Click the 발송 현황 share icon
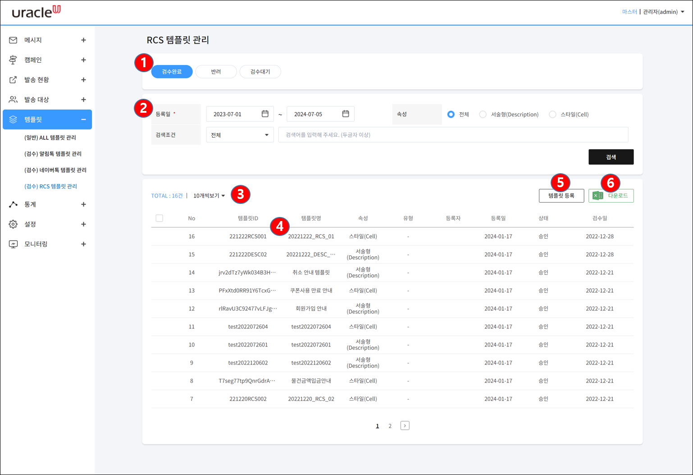Viewport: 693px width, 475px height. coord(13,80)
